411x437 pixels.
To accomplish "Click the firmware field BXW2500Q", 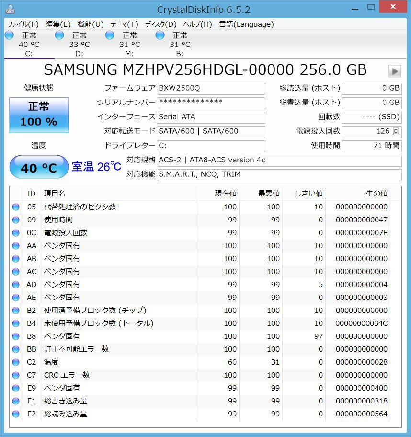I will click(211, 89).
